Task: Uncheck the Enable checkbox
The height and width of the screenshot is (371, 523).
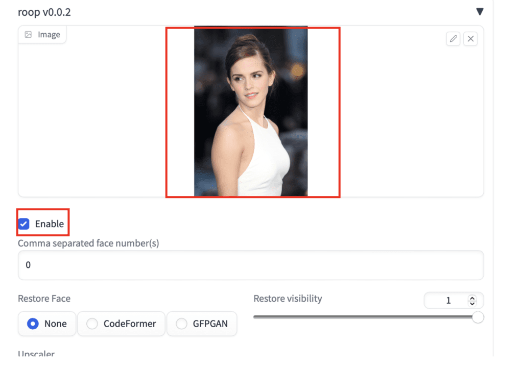Action: (x=24, y=224)
